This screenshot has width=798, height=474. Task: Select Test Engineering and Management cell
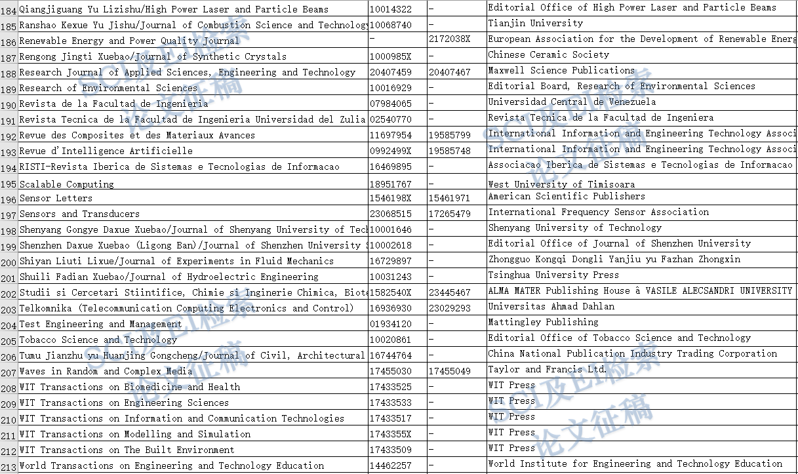coord(100,325)
